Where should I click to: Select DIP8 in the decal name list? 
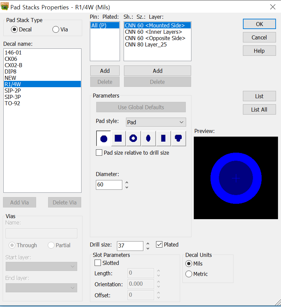10,71
